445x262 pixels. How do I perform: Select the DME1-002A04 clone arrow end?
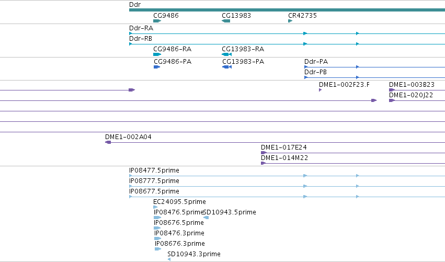[x=108, y=142]
